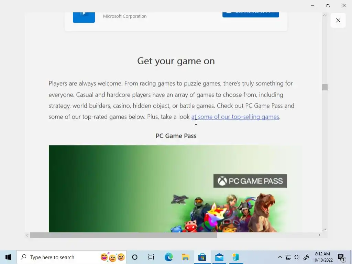The height and width of the screenshot is (264, 352).
Task: Click the vertical scrollbar up arrow
Action: [324, 15]
